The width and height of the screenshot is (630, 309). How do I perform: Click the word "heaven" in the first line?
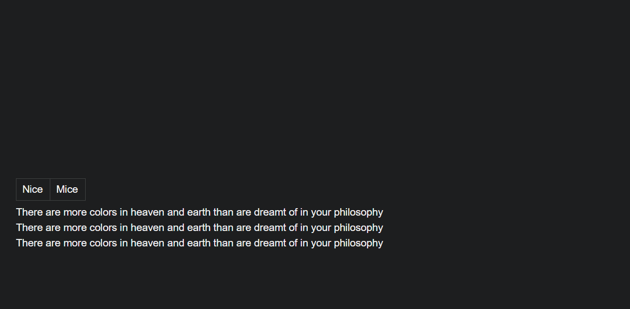pyautogui.click(x=147, y=213)
